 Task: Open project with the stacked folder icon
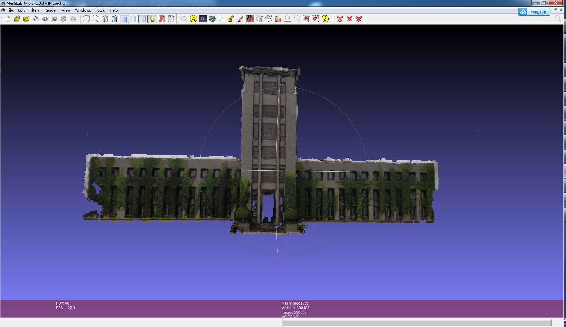17,19
